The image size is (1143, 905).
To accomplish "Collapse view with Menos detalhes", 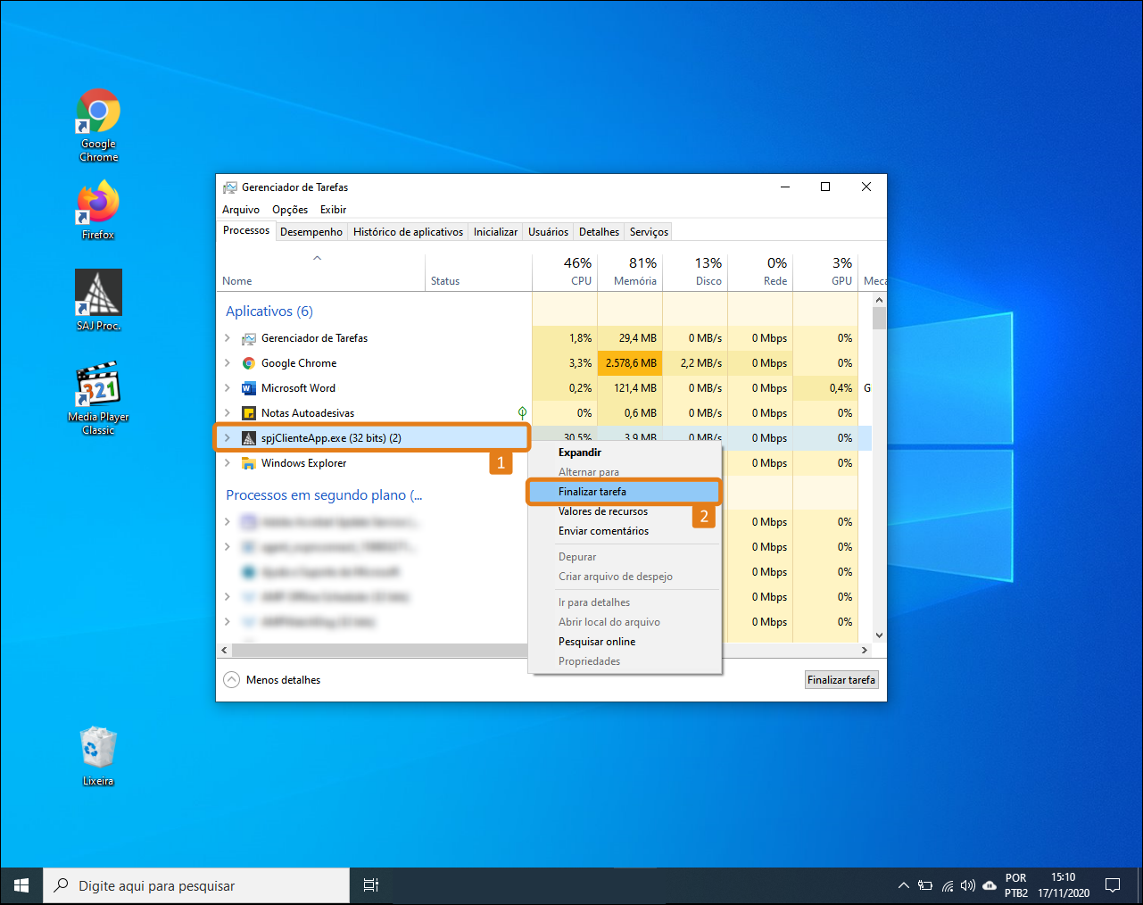I will pos(272,680).
